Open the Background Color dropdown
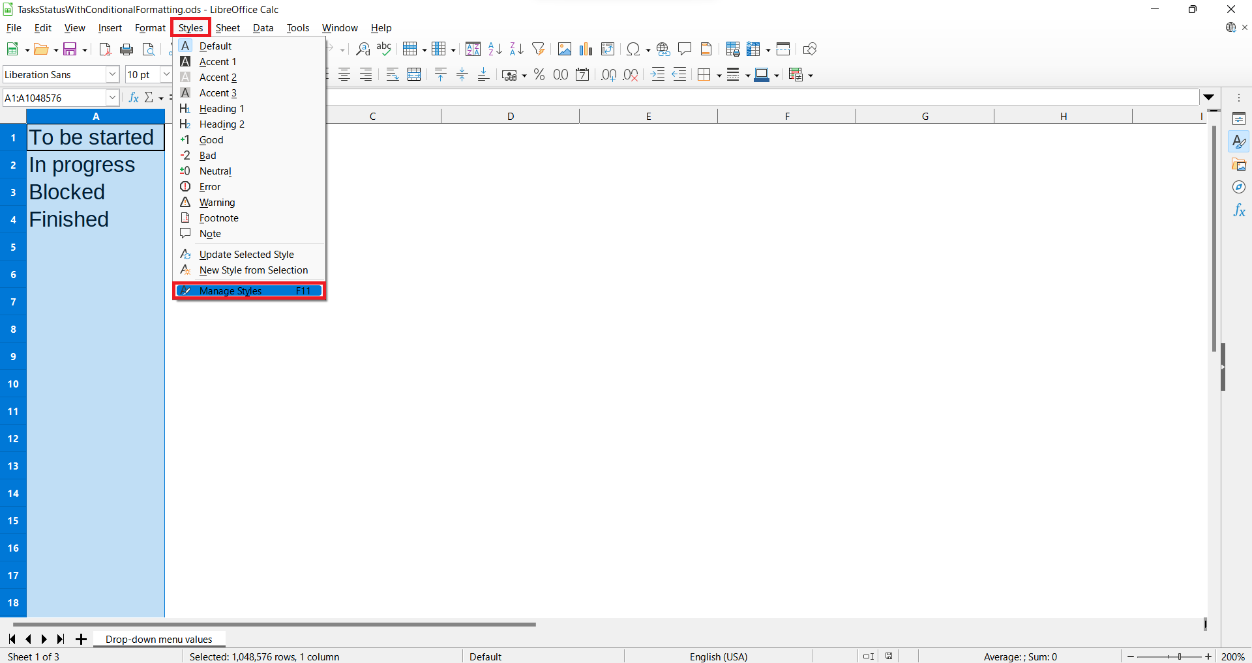Viewport: 1252px width, 663px height. (775, 74)
